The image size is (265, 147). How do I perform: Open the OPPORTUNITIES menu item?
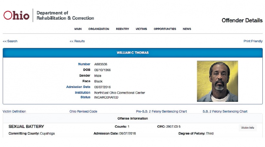point(165,29)
